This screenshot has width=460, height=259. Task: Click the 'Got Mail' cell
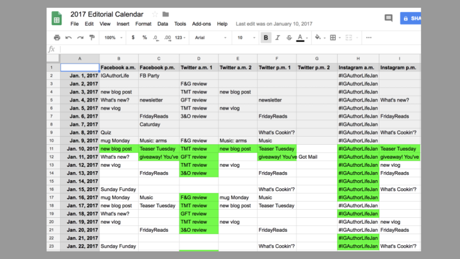[317, 157]
